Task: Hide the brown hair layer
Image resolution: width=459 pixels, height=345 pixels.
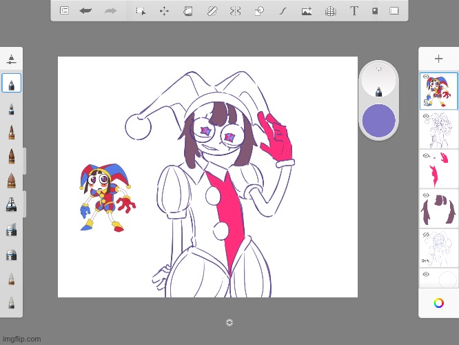Action: tap(426, 195)
